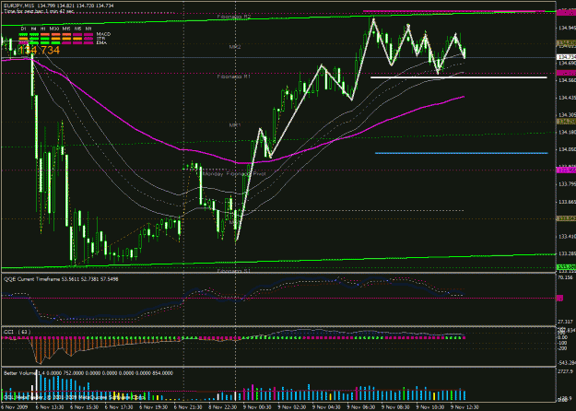576x411 pixels.
Task: Click the 70.156 value on QQE scale
Action: tap(566, 278)
